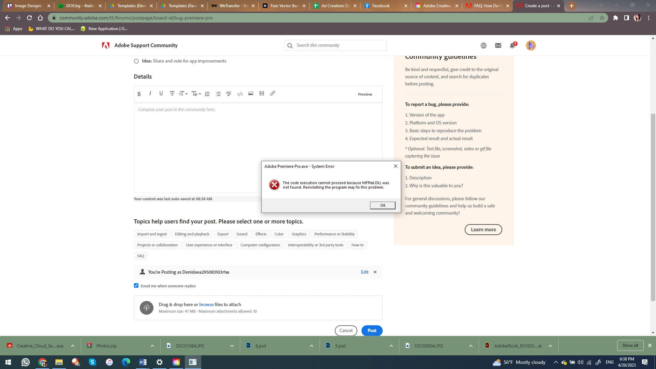
Task: Run spell check in editor
Action: pyautogui.click(x=229, y=94)
